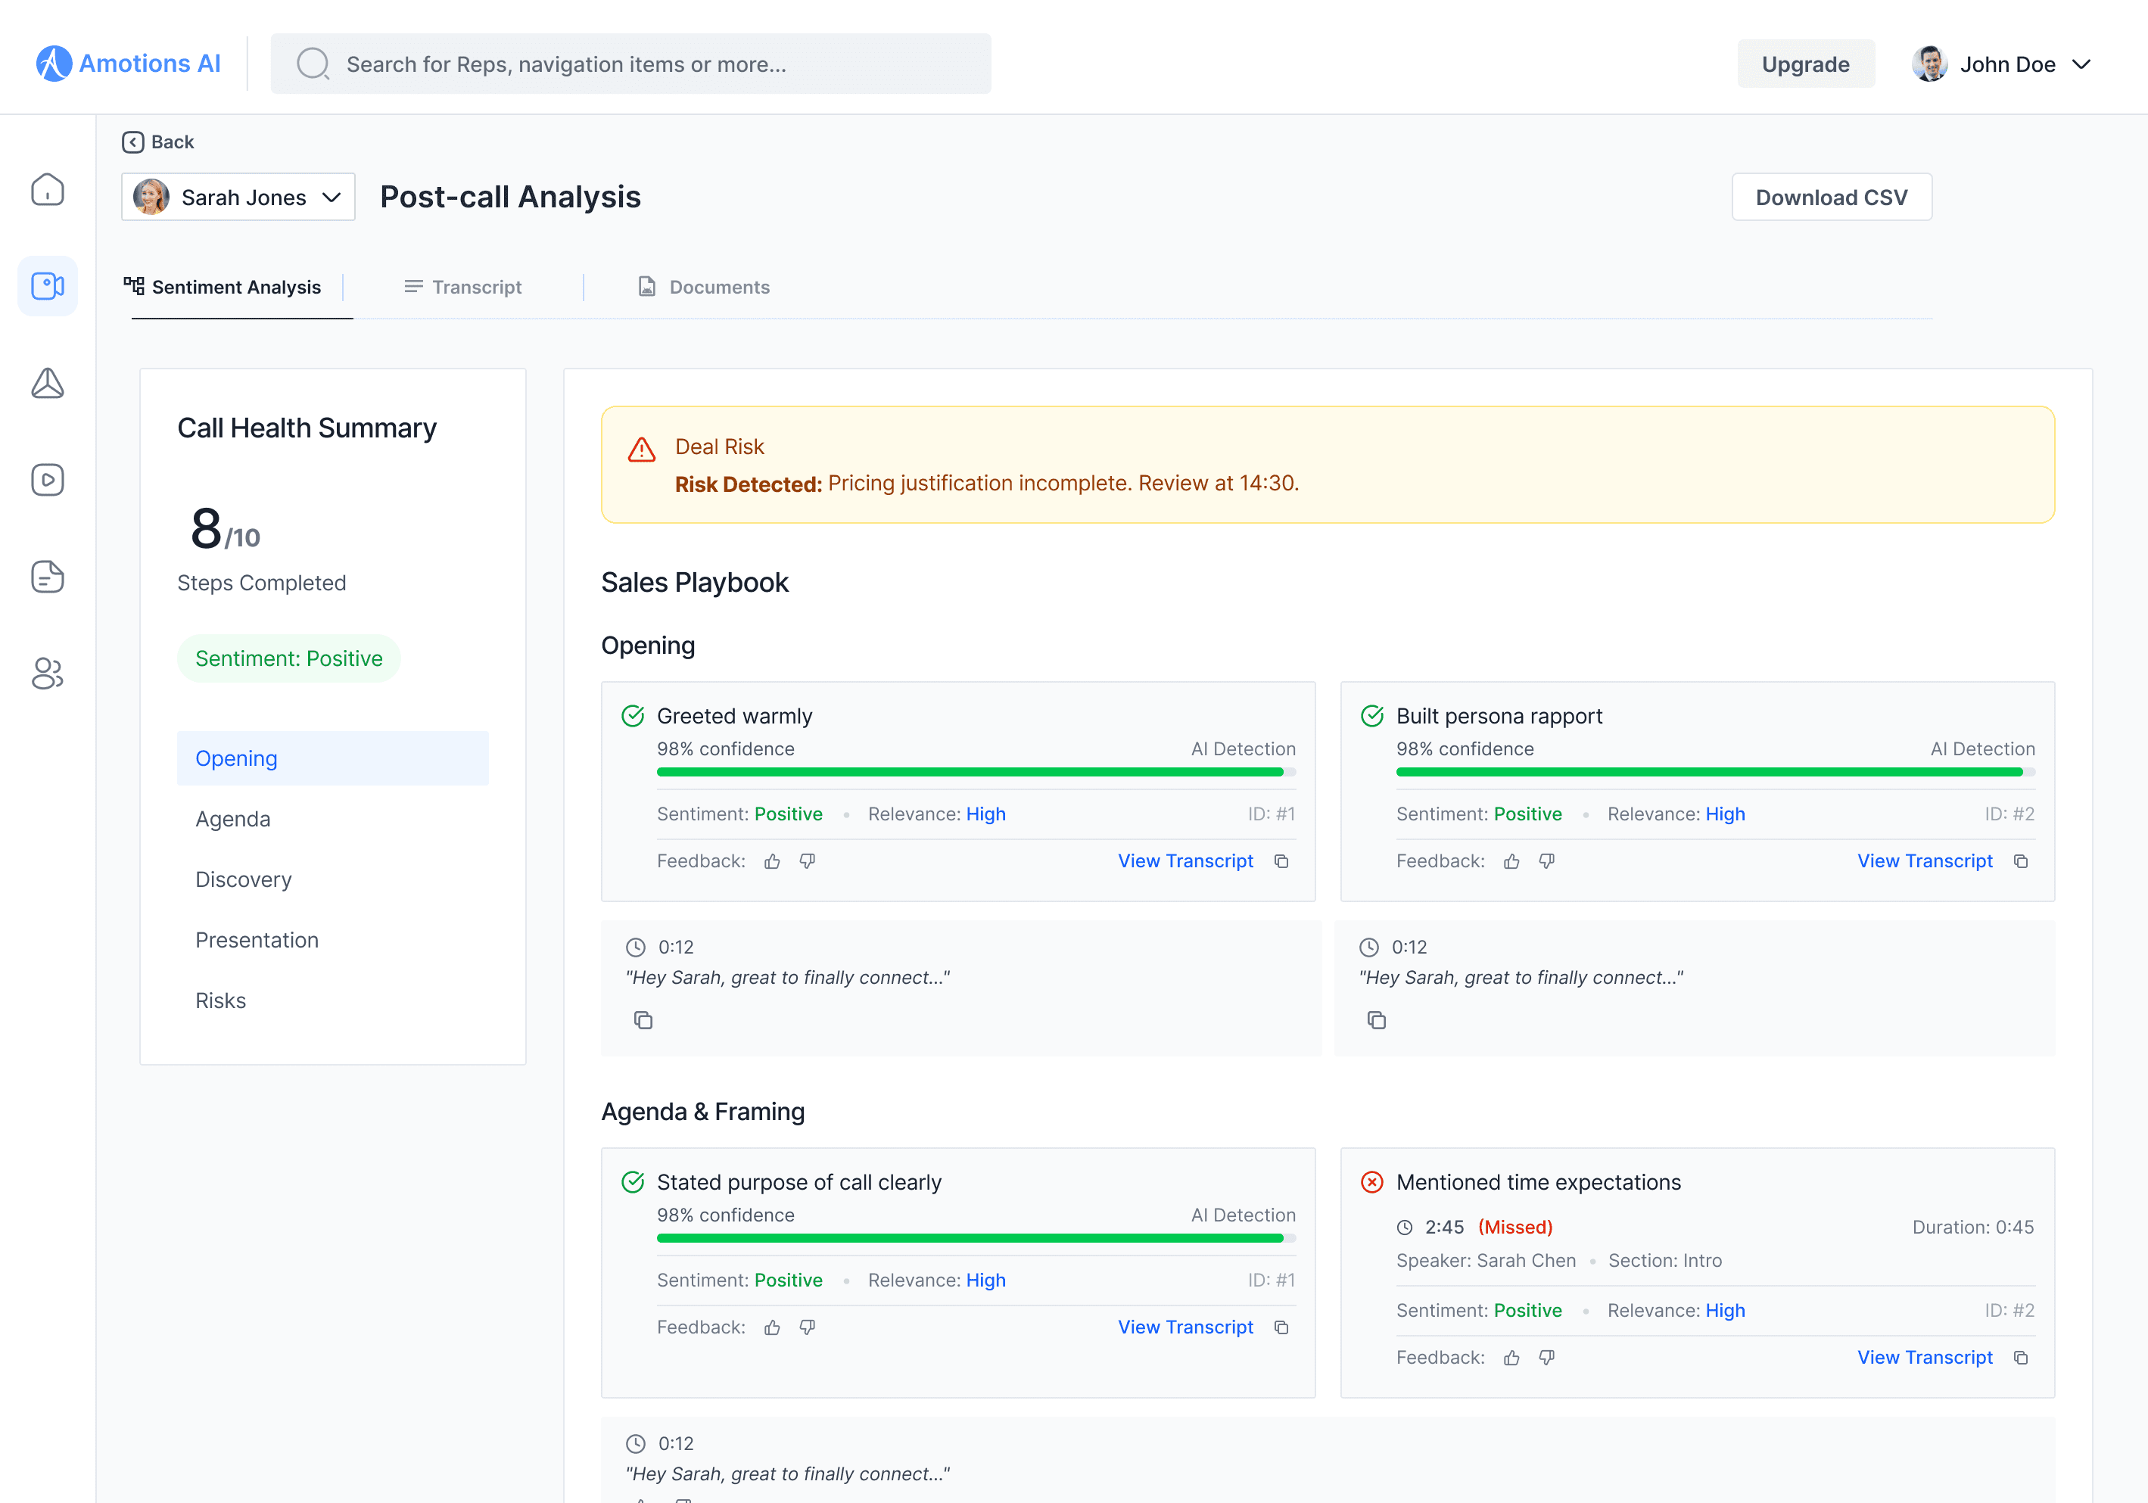Copy quote under Built persona rapport
Viewport: 2148px width, 1503px height.
point(1376,1020)
